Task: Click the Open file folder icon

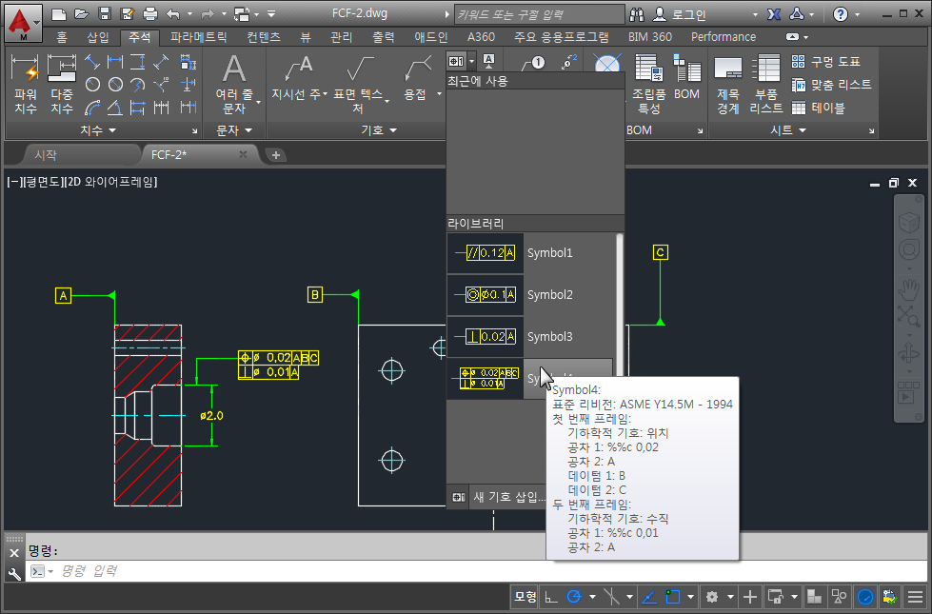Action: (x=82, y=13)
